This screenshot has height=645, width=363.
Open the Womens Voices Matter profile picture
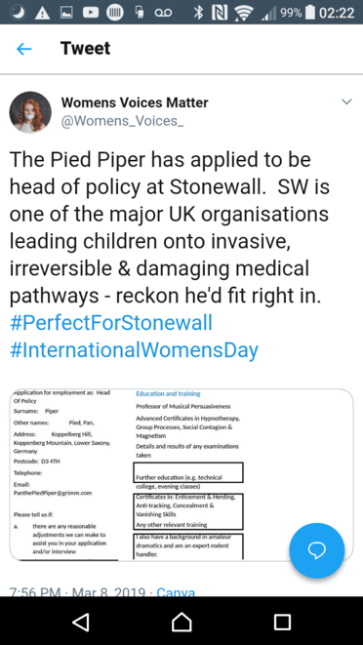(x=30, y=112)
